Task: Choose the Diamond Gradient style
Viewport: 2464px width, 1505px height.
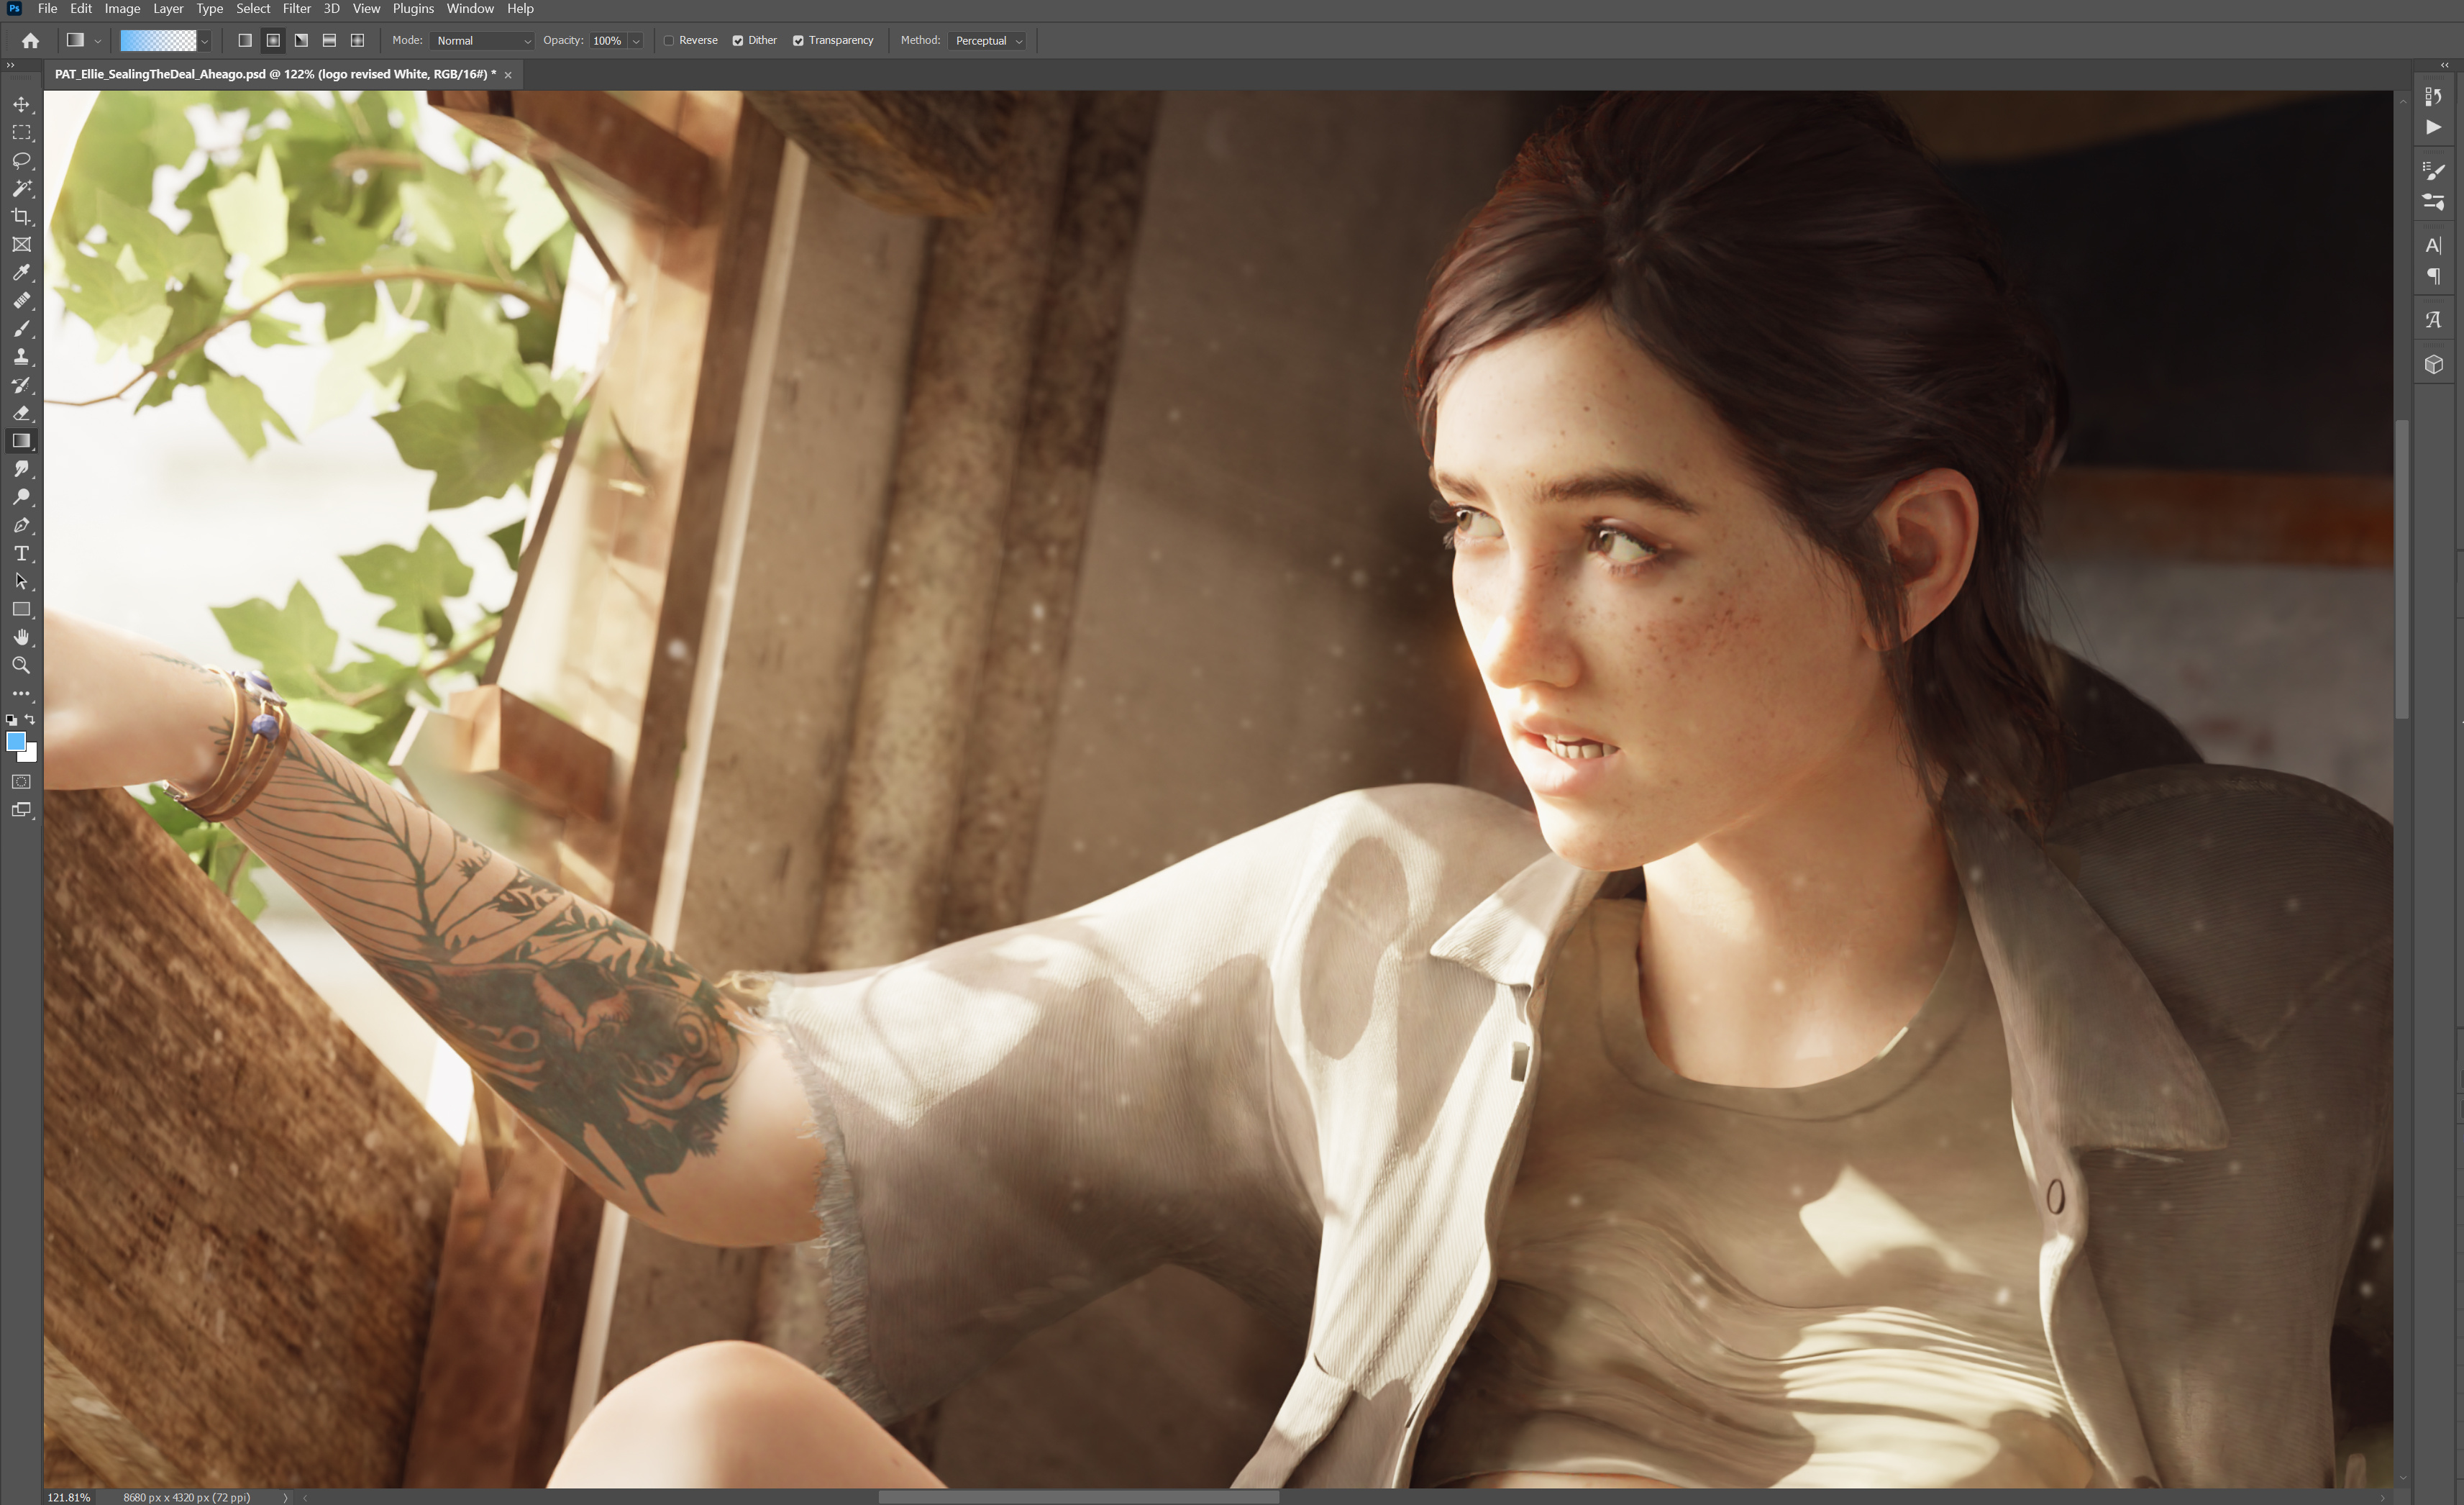Action: pos(357,41)
